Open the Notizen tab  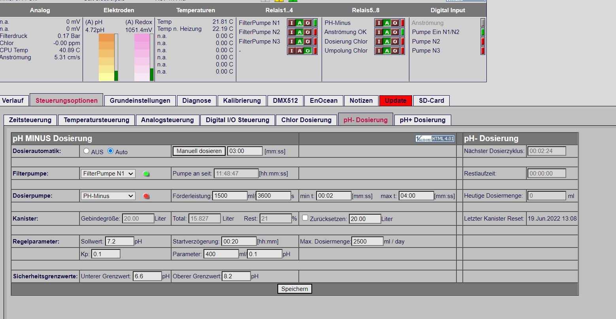pyautogui.click(x=361, y=100)
